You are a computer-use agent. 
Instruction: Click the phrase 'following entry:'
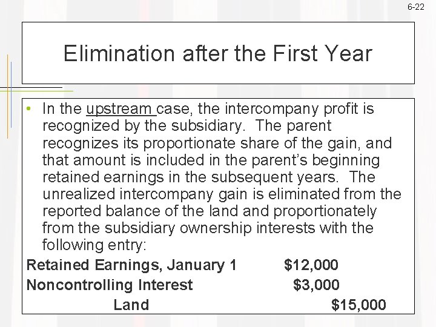(x=94, y=245)
